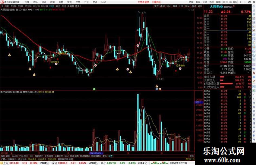Screen dimensions: 256x165
Task: Switch to the 分时 chart period
Action: pos(7,6)
